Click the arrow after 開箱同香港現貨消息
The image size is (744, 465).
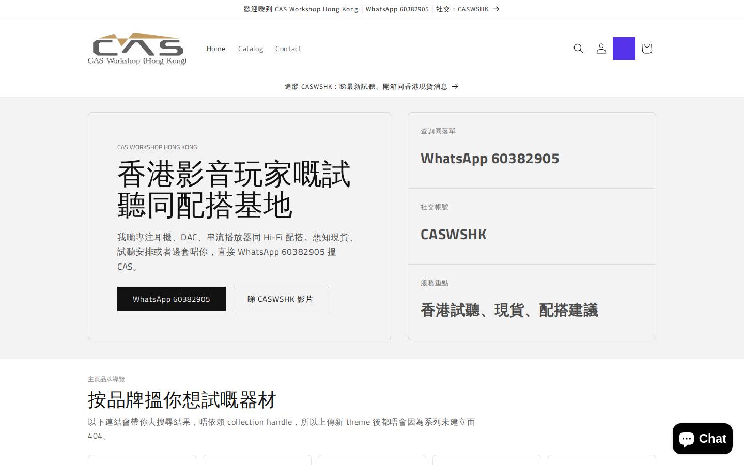pos(455,87)
